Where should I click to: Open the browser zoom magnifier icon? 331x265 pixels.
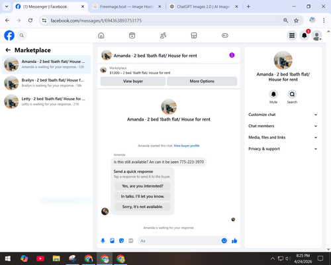285,21
